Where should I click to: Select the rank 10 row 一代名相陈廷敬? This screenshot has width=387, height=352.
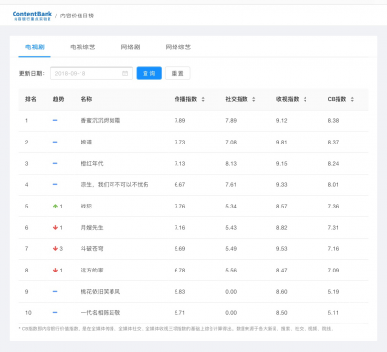tap(193, 313)
